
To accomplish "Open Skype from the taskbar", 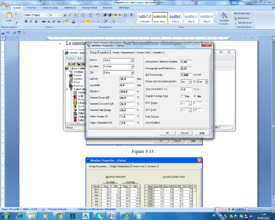I will (x=99, y=216).
